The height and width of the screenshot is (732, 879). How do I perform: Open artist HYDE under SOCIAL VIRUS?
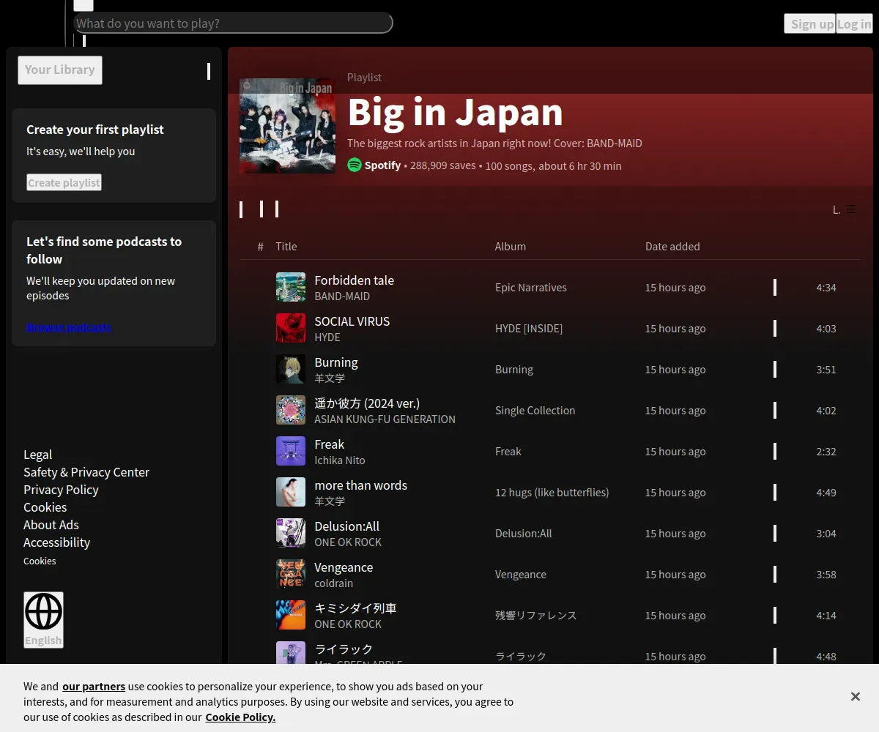(x=327, y=337)
